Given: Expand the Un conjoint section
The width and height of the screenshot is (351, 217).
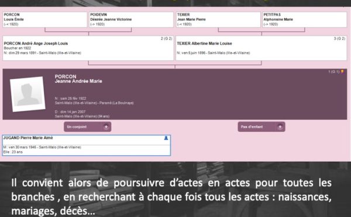Looking at the screenshot, I should pyautogui.click(x=88, y=127).
